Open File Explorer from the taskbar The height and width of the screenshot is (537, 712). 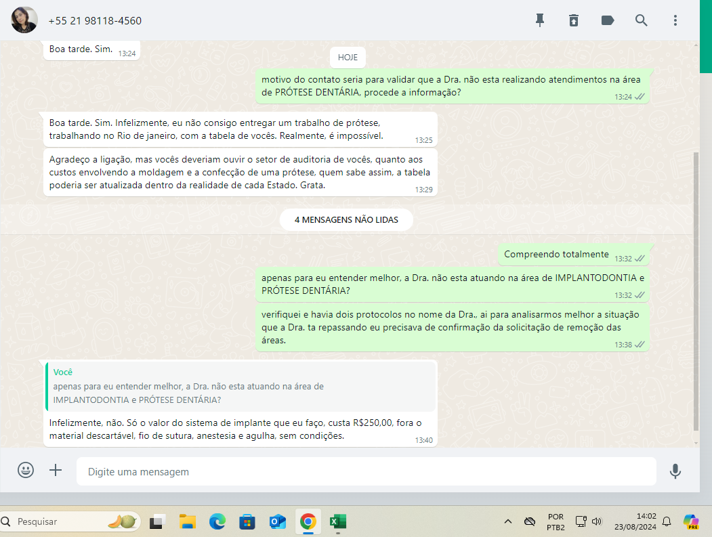(187, 522)
